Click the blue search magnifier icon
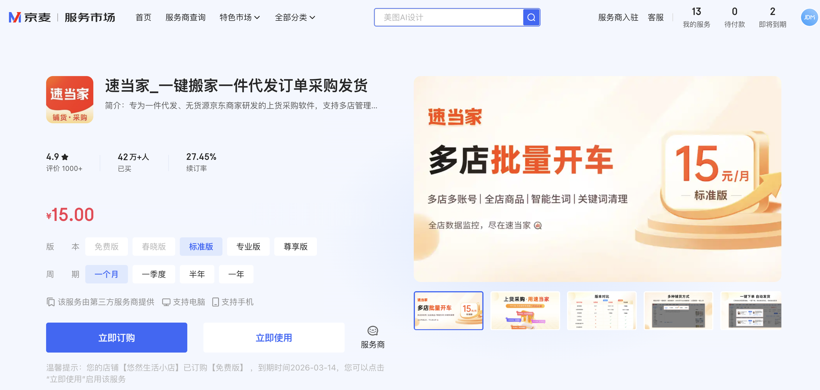820x390 pixels. click(531, 17)
